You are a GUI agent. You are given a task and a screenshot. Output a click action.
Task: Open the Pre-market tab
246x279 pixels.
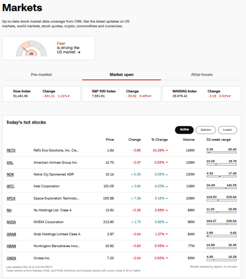click(x=41, y=75)
